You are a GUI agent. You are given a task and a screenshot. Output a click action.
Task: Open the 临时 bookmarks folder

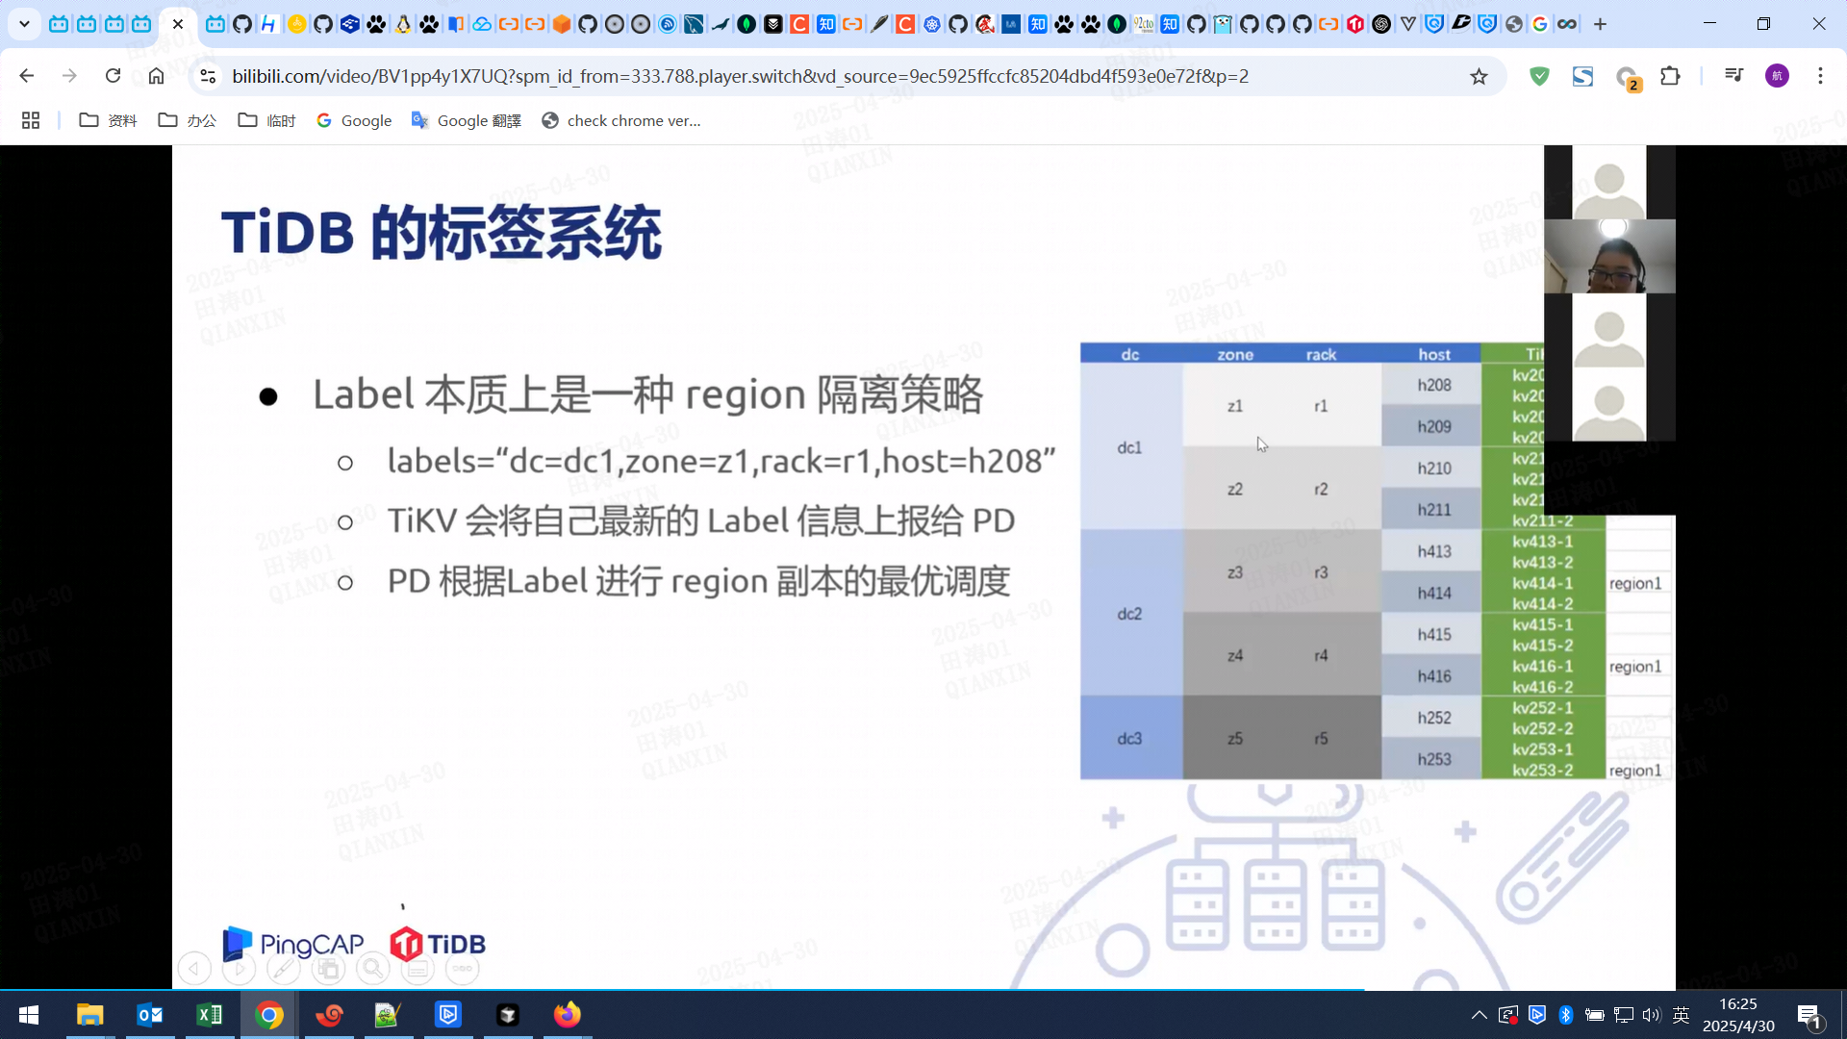pyautogui.click(x=266, y=120)
